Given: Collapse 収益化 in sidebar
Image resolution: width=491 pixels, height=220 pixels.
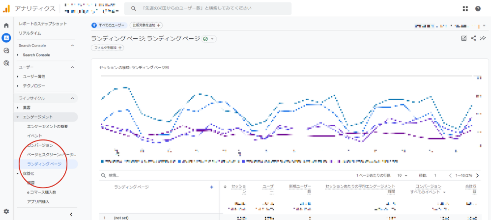Looking at the screenshot, I should coord(18,173).
